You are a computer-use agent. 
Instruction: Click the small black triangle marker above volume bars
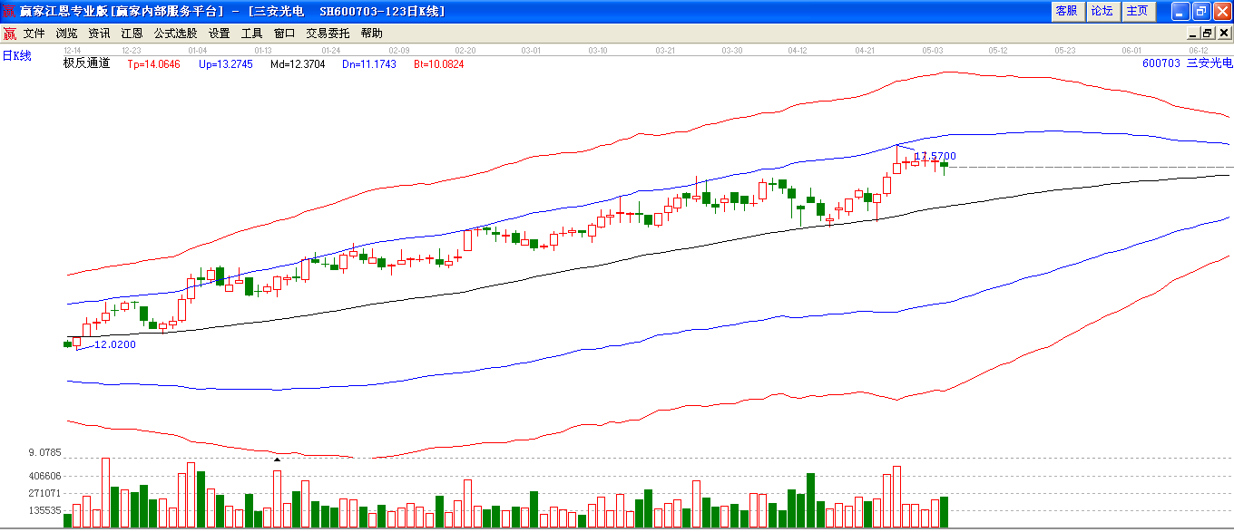pos(277,459)
